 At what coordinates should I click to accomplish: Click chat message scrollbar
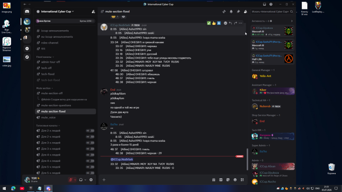pos(247,159)
